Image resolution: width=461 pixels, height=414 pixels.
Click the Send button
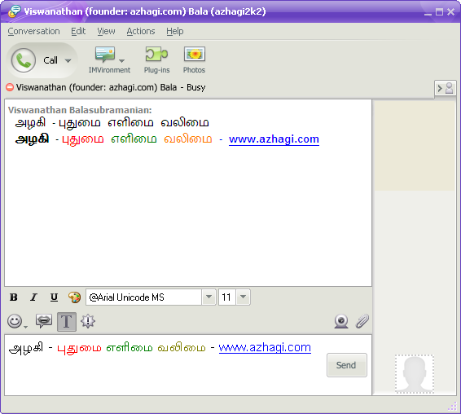[347, 365]
